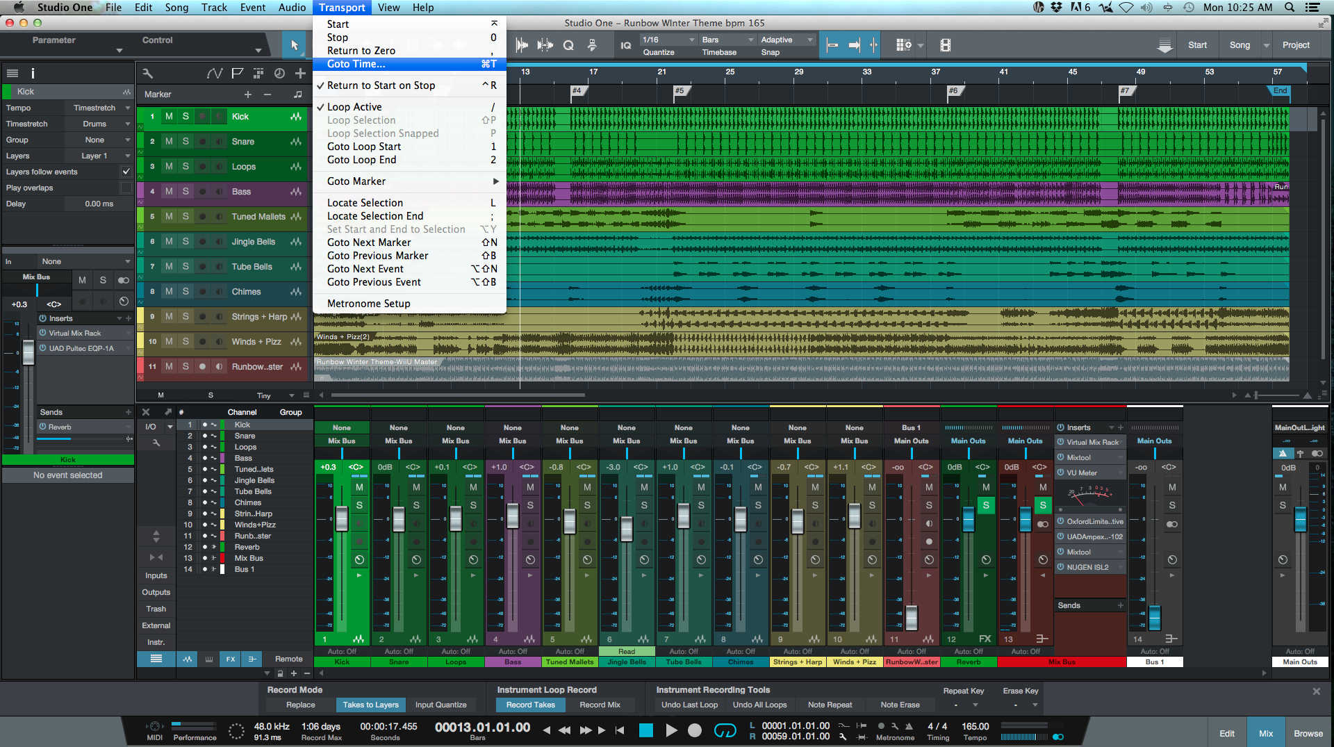Close the mixer panel X icon
This screenshot has width=1334, height=747.
(x=146, y=412)
